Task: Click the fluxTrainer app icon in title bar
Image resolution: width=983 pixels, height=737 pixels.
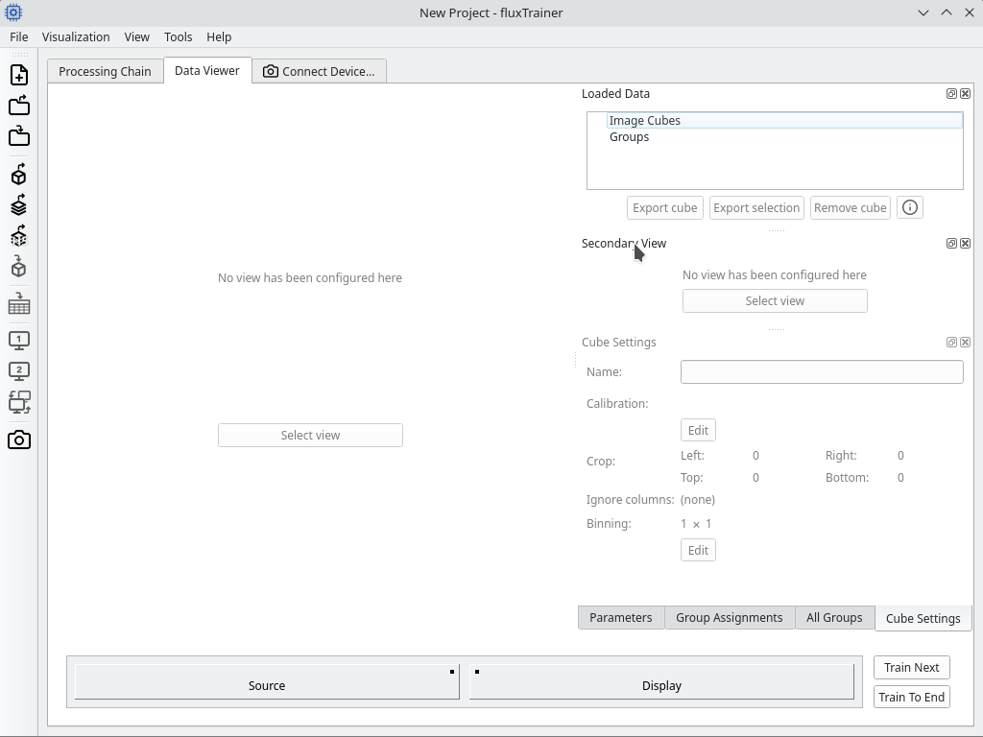Action: pyautogui.click(x=13, y=12)
